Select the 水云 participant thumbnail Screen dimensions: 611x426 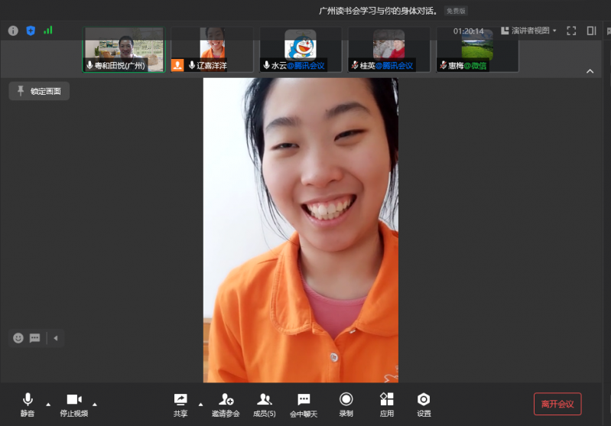coord(301,50)
